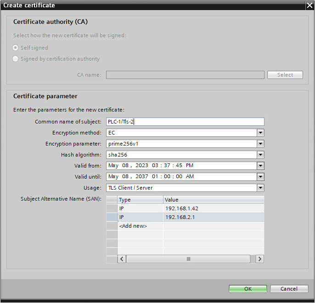Select the 192.168.2.1 value cell
Image resolution: width=315 pixels, height=303 pixels.
tap(214, 217)
